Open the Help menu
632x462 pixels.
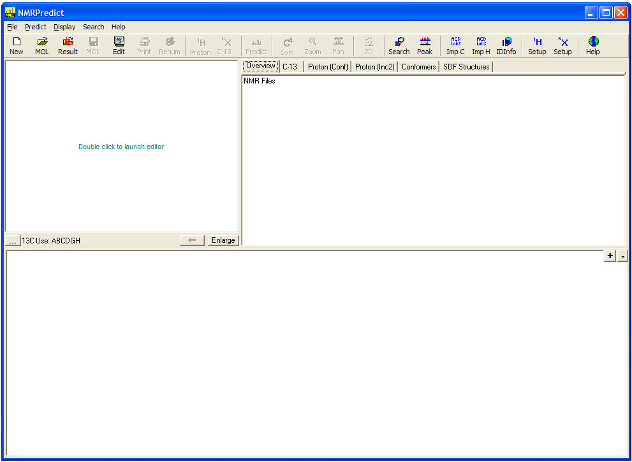click(x=119, y=27)
